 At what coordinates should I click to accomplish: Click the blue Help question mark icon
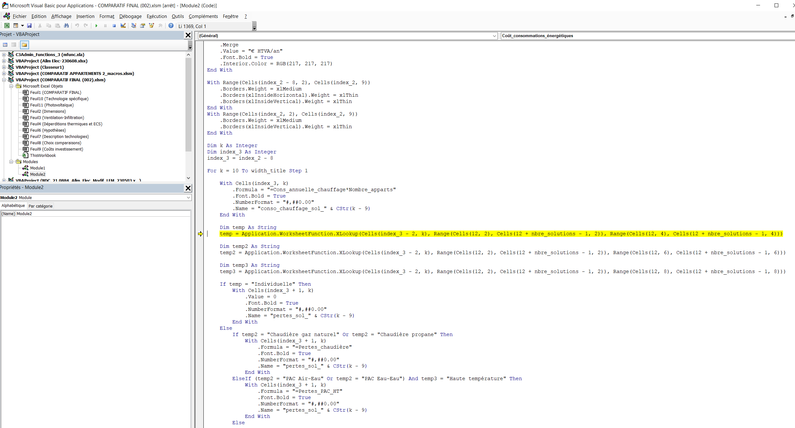coord(171,26)
